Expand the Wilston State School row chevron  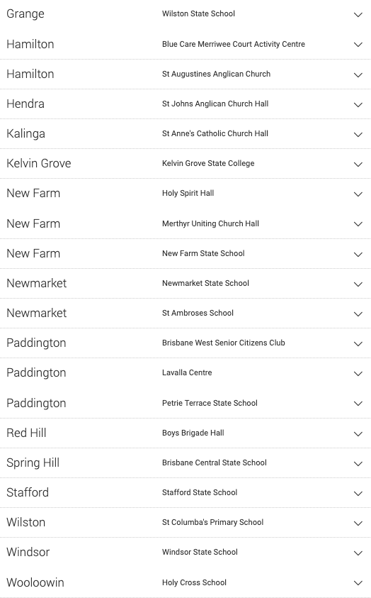(x=358, y=15)
